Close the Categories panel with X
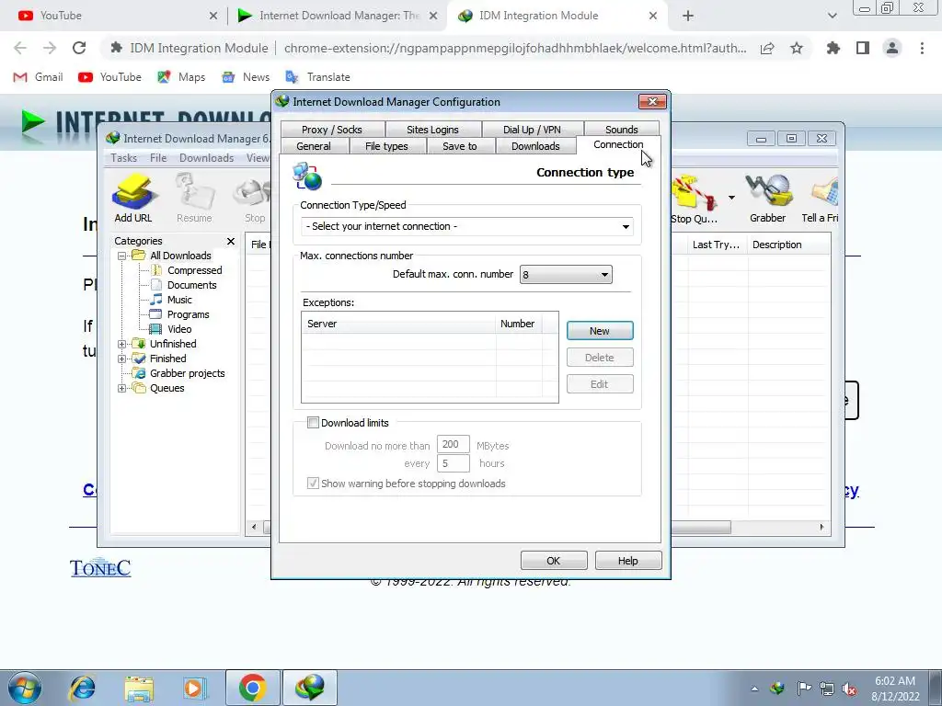The width and height of the screenshot is (942, 706). click(x=231, y=241)
